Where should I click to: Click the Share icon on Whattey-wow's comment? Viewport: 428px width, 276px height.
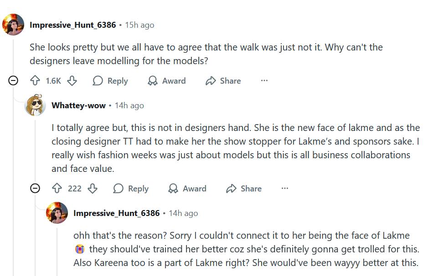pos(232,189)
